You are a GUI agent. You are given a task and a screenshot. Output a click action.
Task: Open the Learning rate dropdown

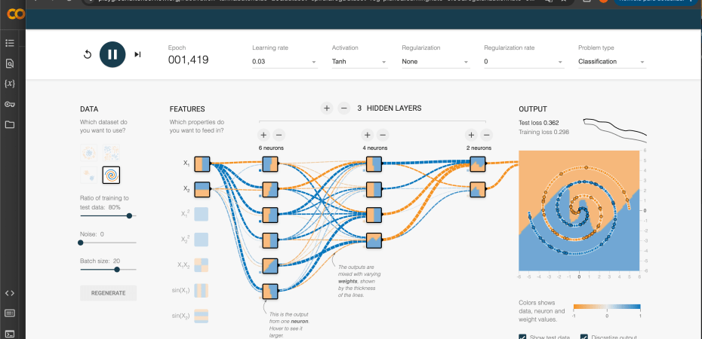285,62
